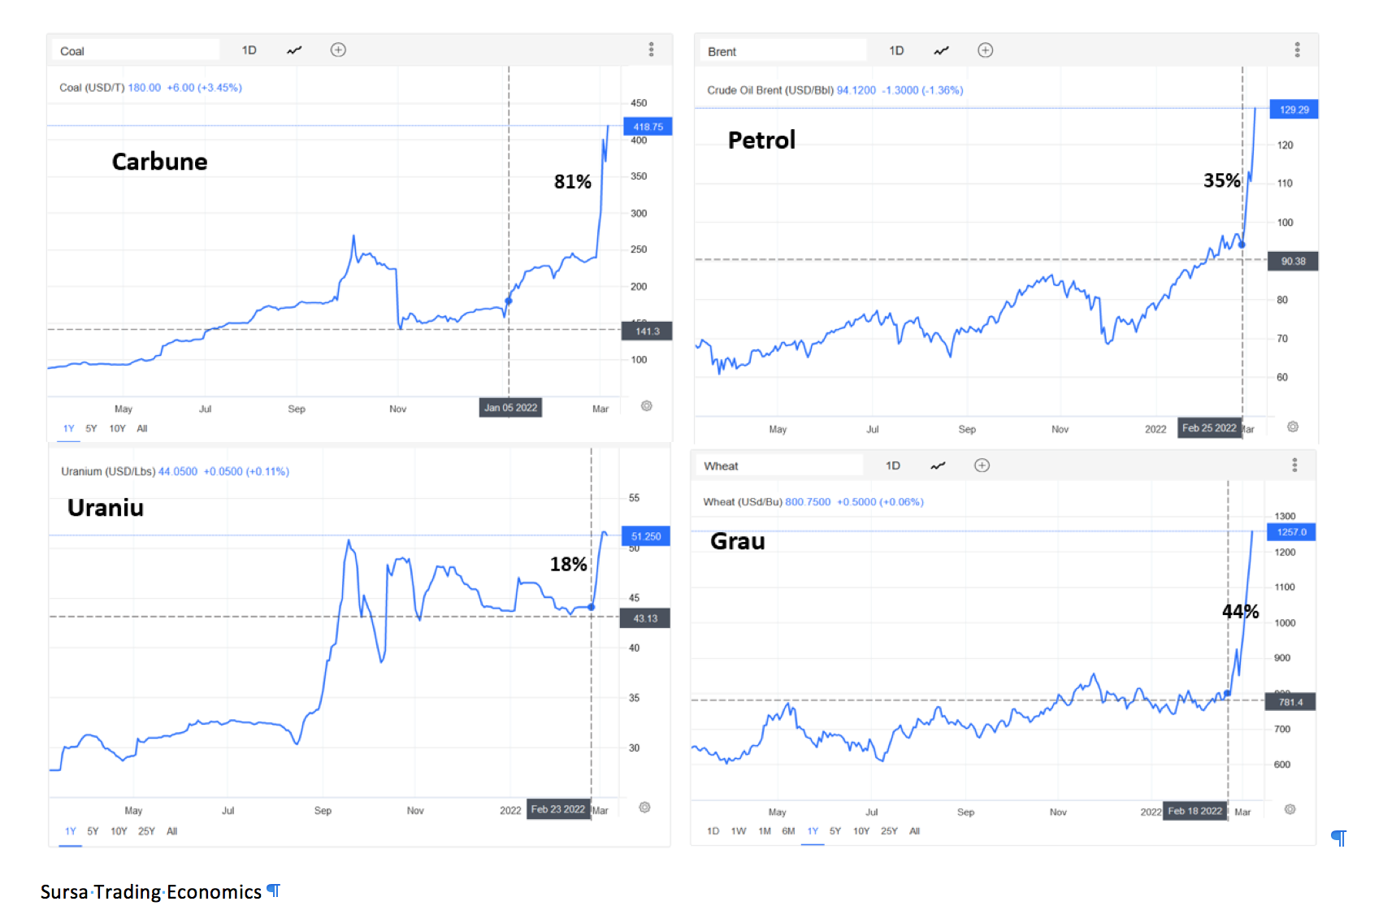
Task: Select 6M range under Wheat chart
Action: [788, 831]
